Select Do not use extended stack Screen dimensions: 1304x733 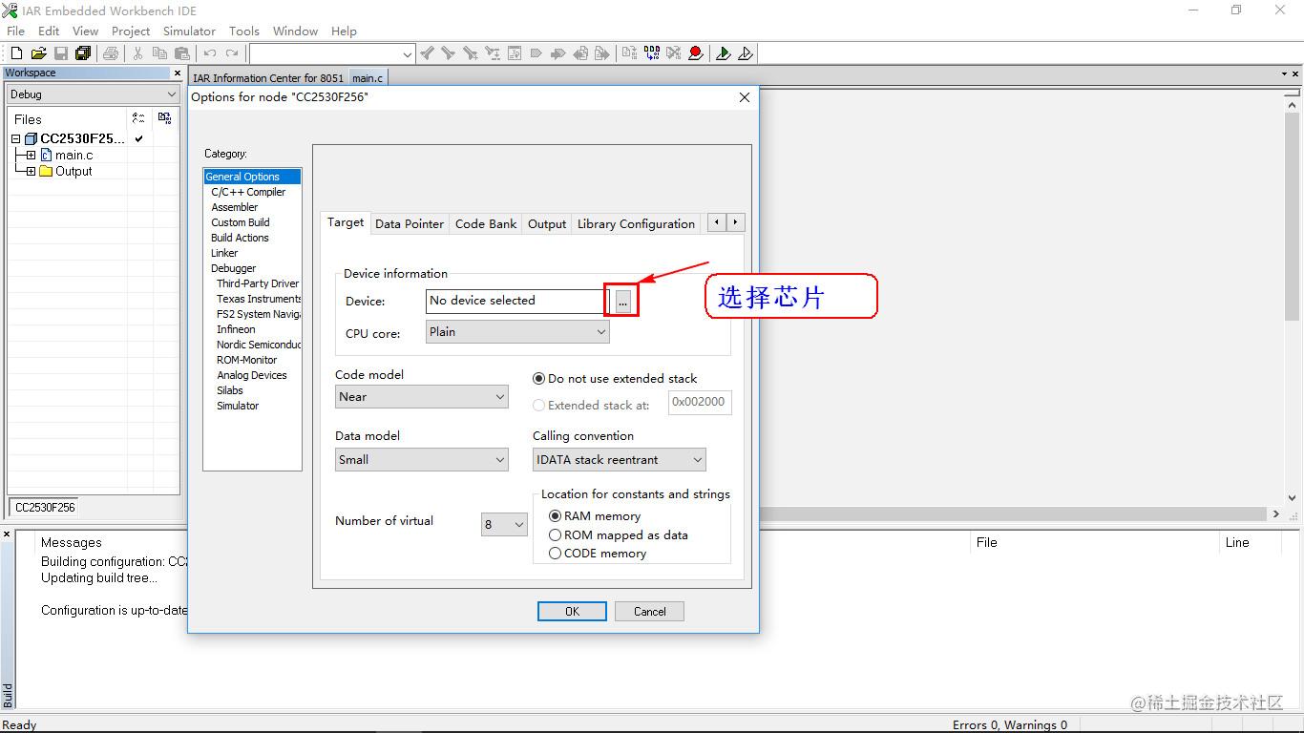(538, 379)
